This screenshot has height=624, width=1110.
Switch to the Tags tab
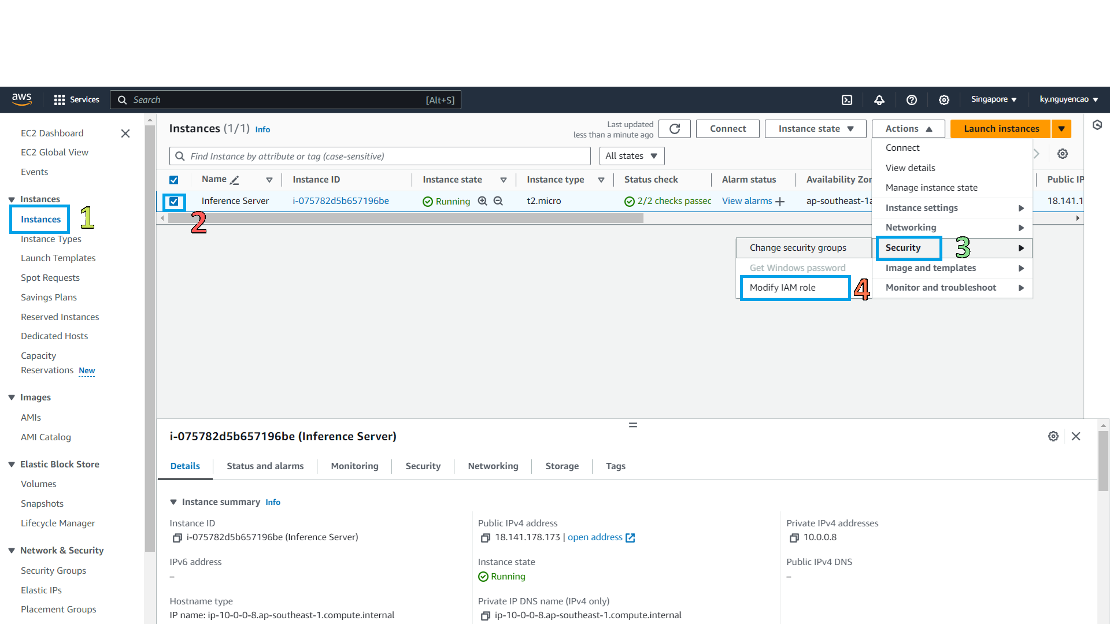coord(616,466)
